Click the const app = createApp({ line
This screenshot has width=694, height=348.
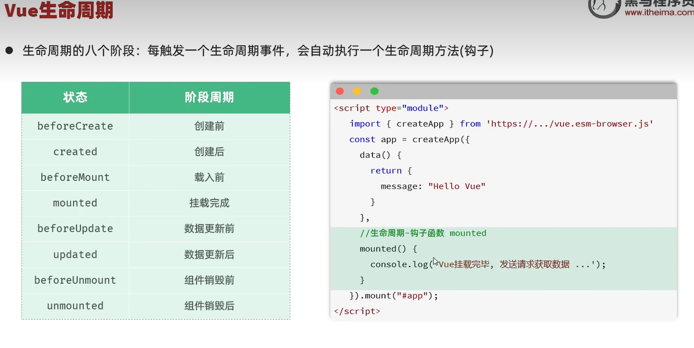coord(410,139)
